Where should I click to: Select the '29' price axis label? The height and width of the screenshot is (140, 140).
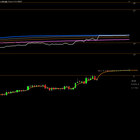(x=134, y=3)
